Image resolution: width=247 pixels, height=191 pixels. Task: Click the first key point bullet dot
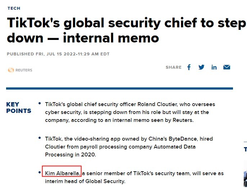pyautogui.click(x=40, y=104)
